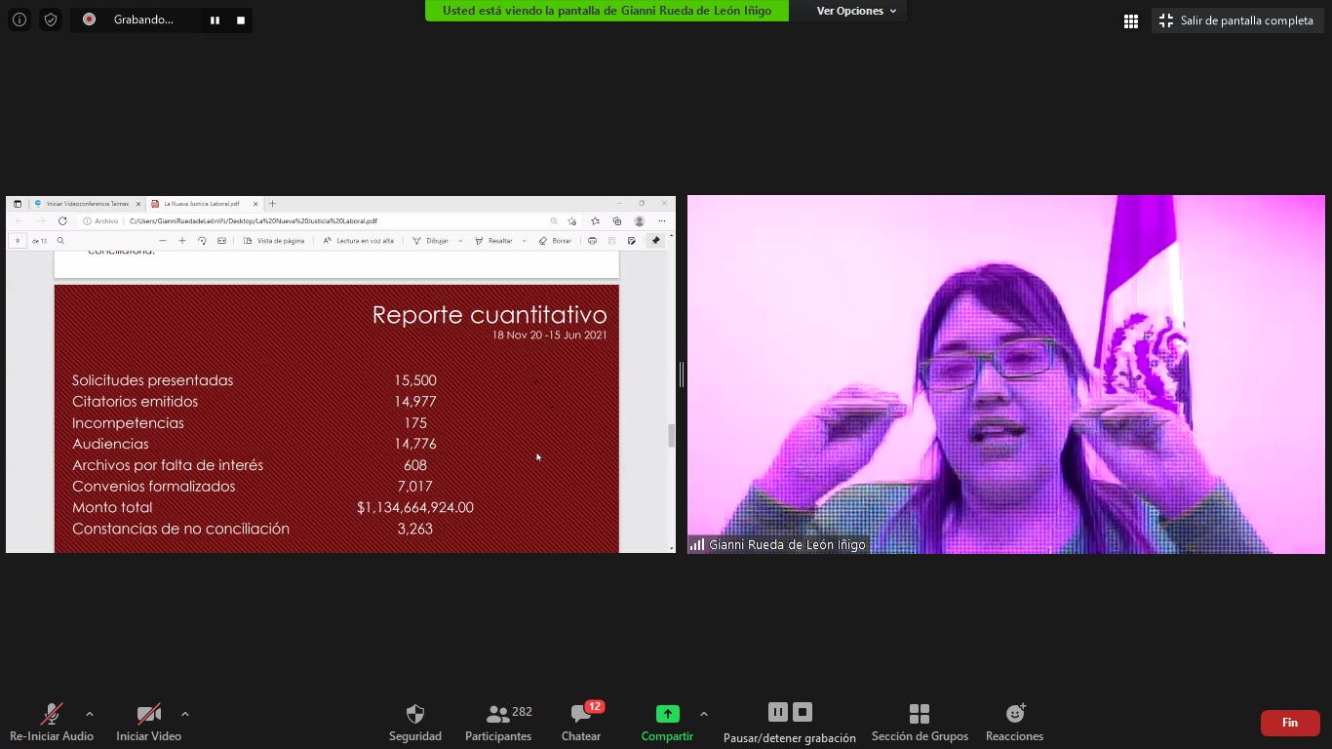Click the PDF save-as icon
The width and height of the screenshot is (1332, 749).
click(631, 241)
